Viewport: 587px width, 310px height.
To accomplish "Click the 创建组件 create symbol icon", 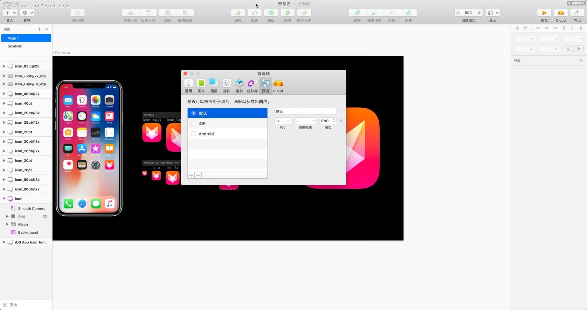I will point(77,13).
